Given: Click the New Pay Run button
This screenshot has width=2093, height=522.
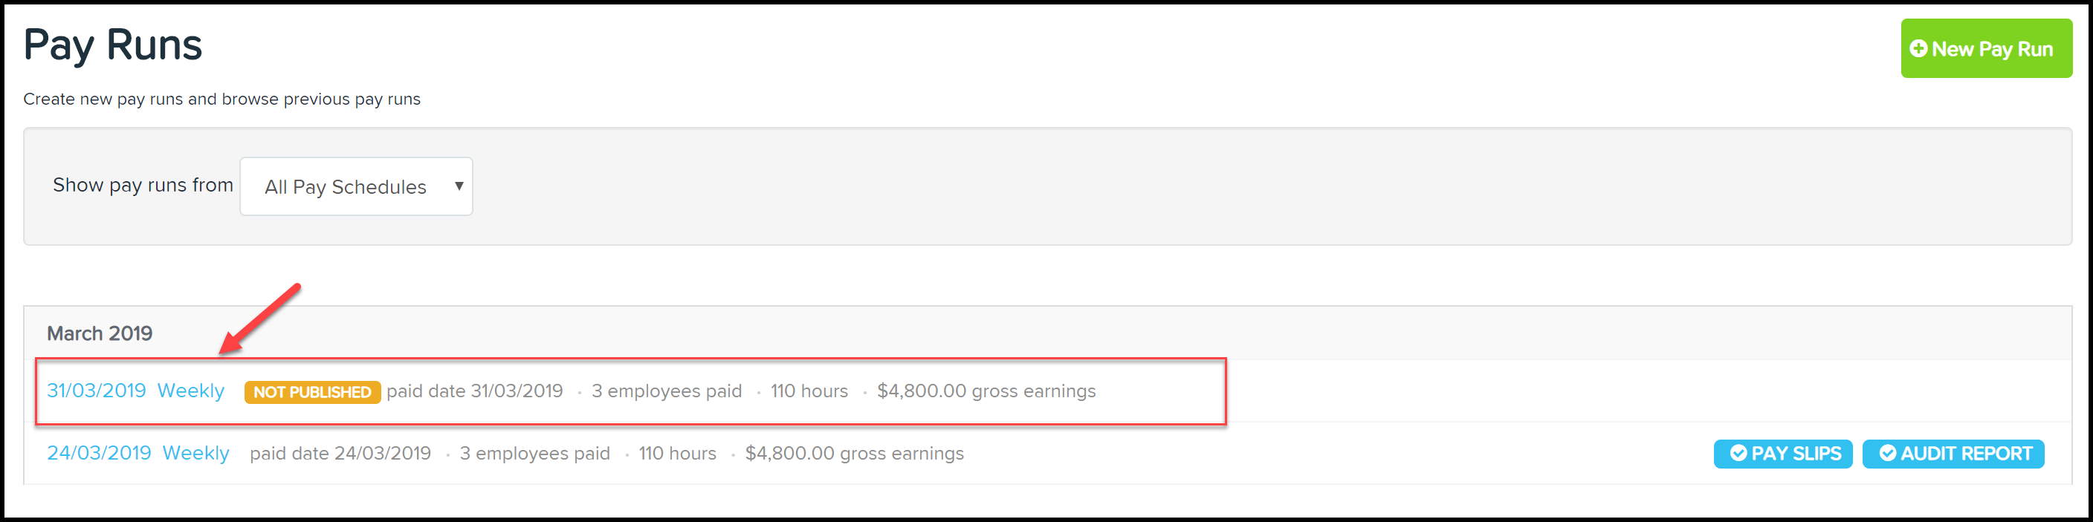Looking at the screenshot, I should (x=1986, y=49).
